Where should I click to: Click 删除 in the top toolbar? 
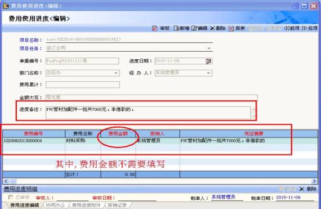coord(218,28)
